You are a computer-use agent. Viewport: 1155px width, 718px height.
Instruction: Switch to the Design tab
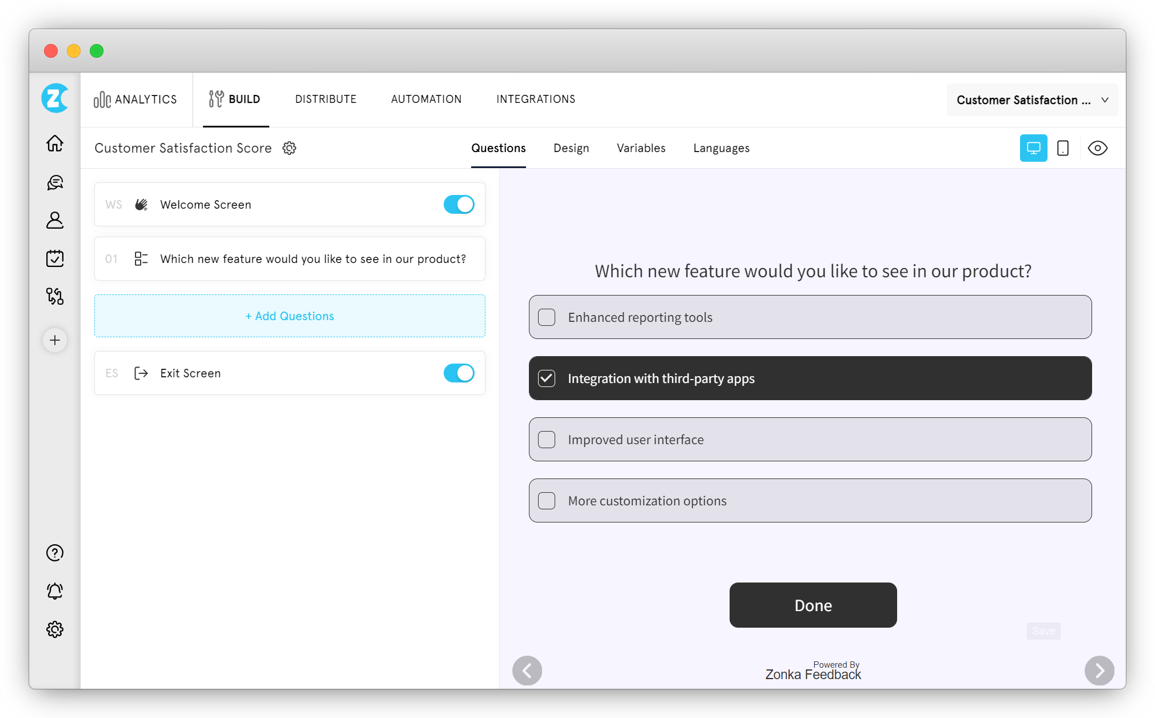tap(571, 148)
